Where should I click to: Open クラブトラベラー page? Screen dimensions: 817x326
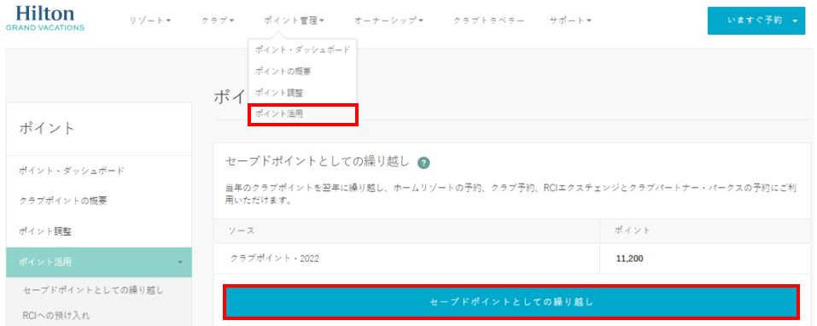click(488, 20)
